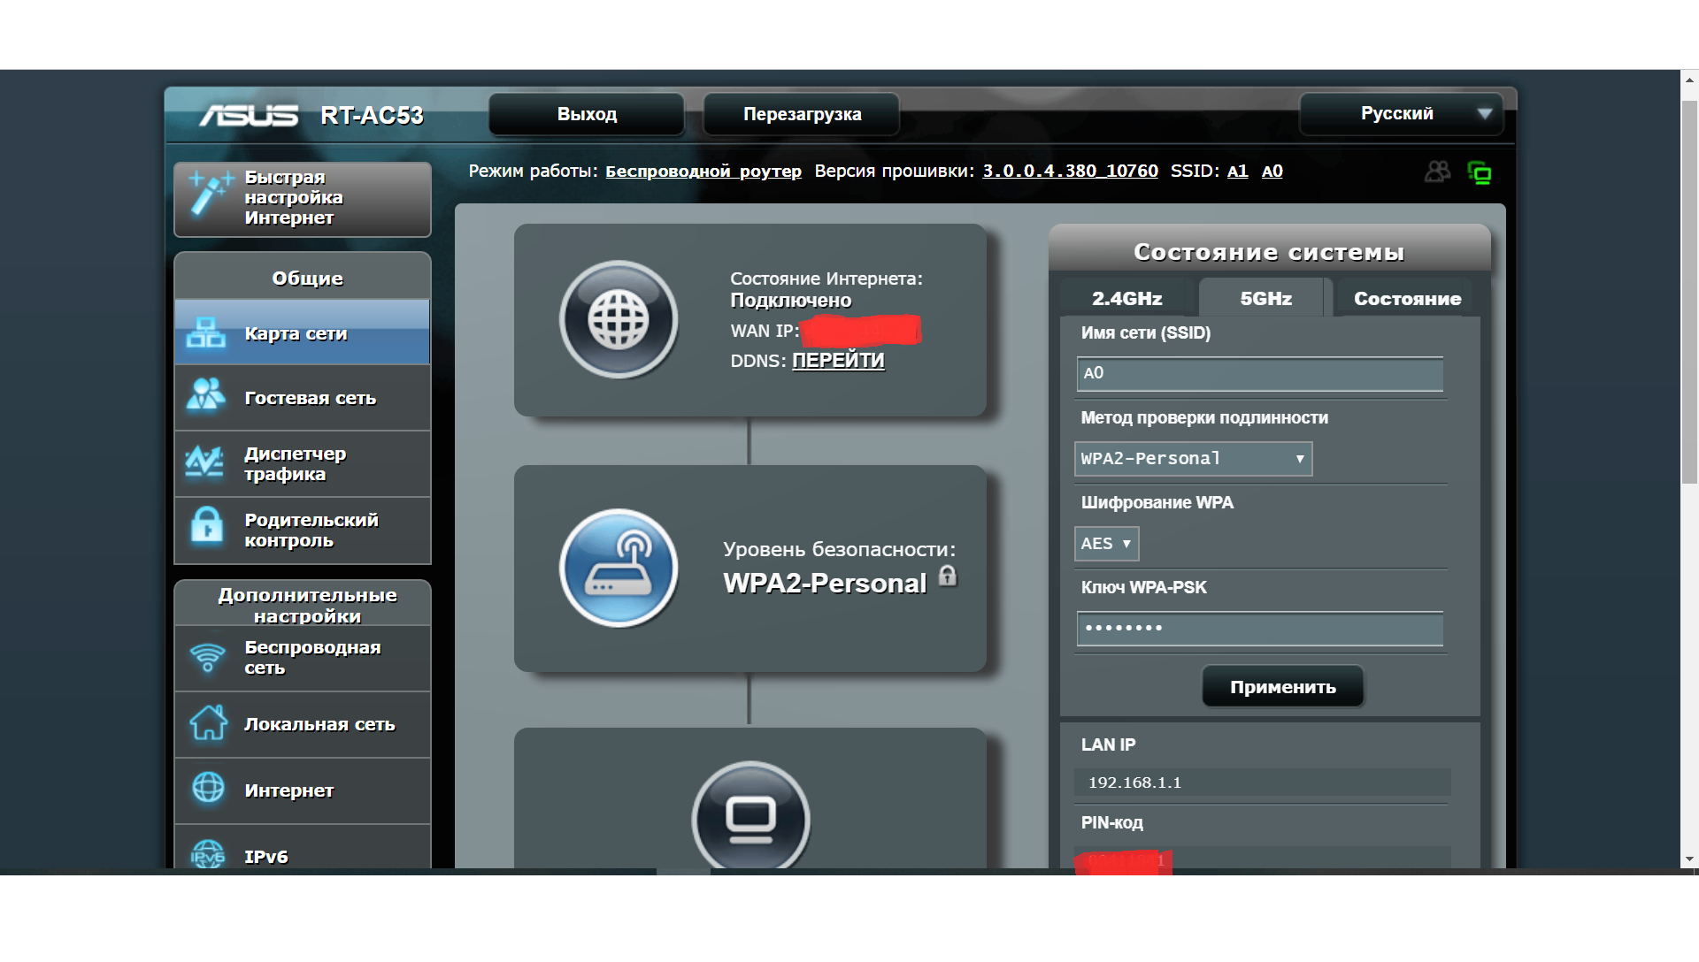
Task: Click the padlock icon beside WPA2-Personal
Action: 948,576
